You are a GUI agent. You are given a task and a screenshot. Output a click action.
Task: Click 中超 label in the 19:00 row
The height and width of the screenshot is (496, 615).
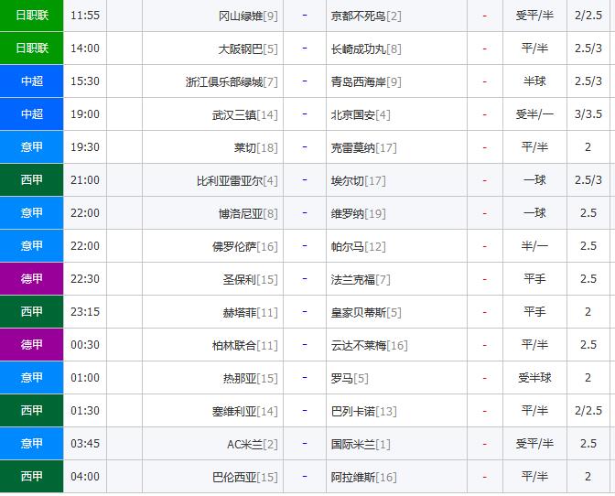[x=32, y=114]
